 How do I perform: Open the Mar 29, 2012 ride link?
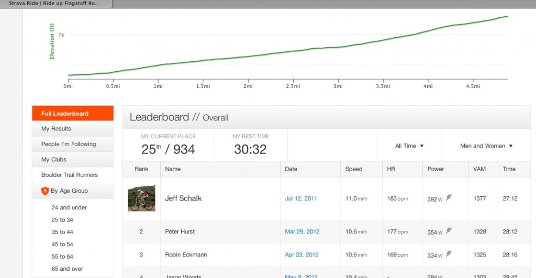(302, 231)
